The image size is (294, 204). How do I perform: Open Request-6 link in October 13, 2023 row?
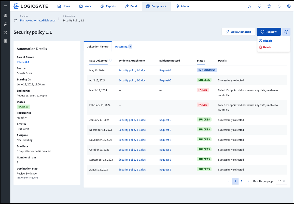(x=165, y=150)
